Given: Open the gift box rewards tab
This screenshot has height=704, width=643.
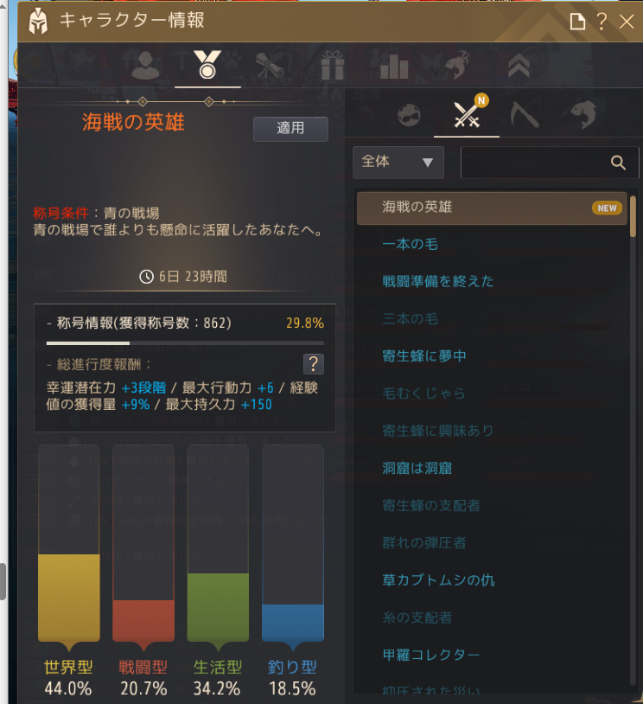Looking at the screenshot, I should point(333,66).
